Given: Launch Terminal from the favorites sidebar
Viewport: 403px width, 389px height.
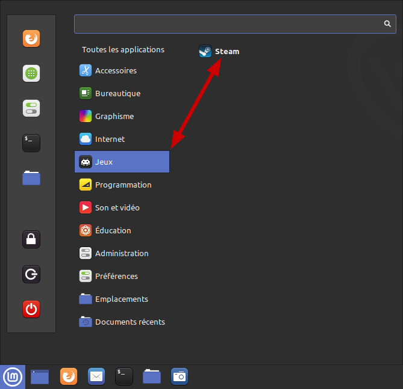Looking at the screenshot, I should click(x=31, y=142).
